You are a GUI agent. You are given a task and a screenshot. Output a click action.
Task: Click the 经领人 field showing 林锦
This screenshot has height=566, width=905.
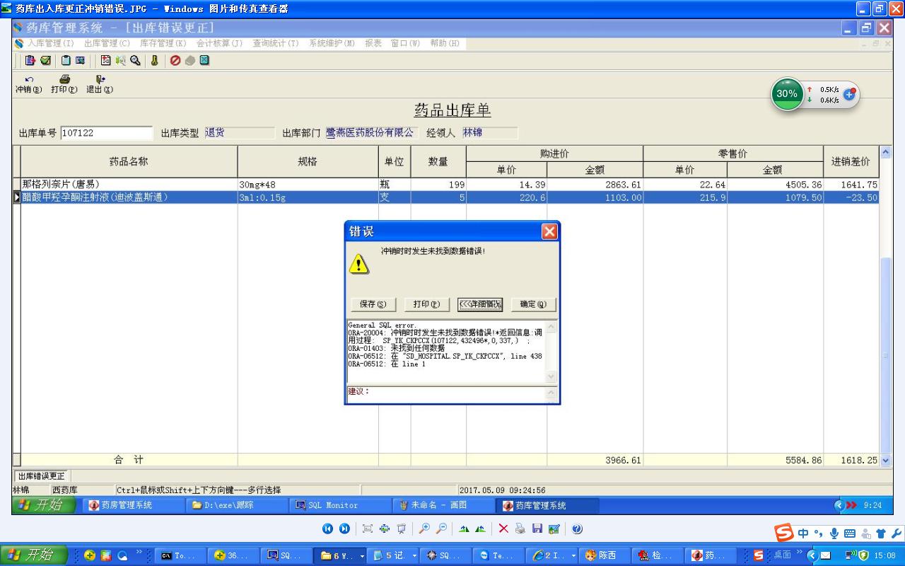click(489, 133)
